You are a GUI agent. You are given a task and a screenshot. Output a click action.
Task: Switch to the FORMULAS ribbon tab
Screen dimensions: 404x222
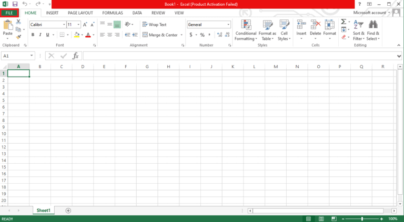[113, 13]
